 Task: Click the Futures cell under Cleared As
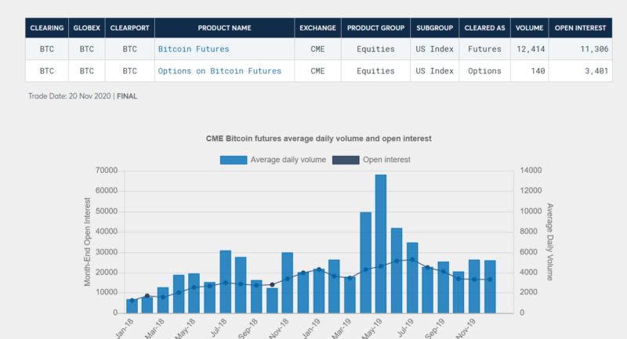click(484, 49)
